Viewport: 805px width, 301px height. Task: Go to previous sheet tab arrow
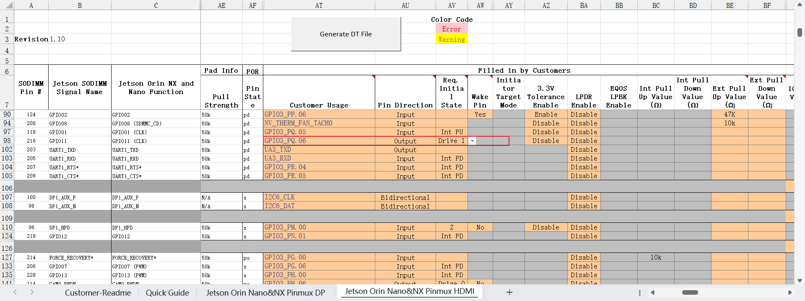coord(15,293)
